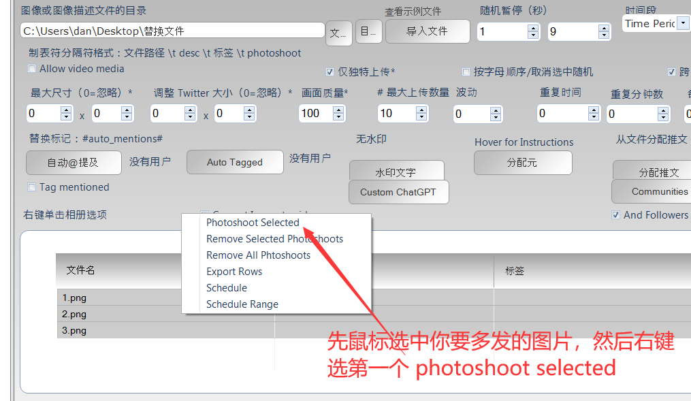
Task: Open the Time Period dropdown
Action: click(x=684, y=24)
